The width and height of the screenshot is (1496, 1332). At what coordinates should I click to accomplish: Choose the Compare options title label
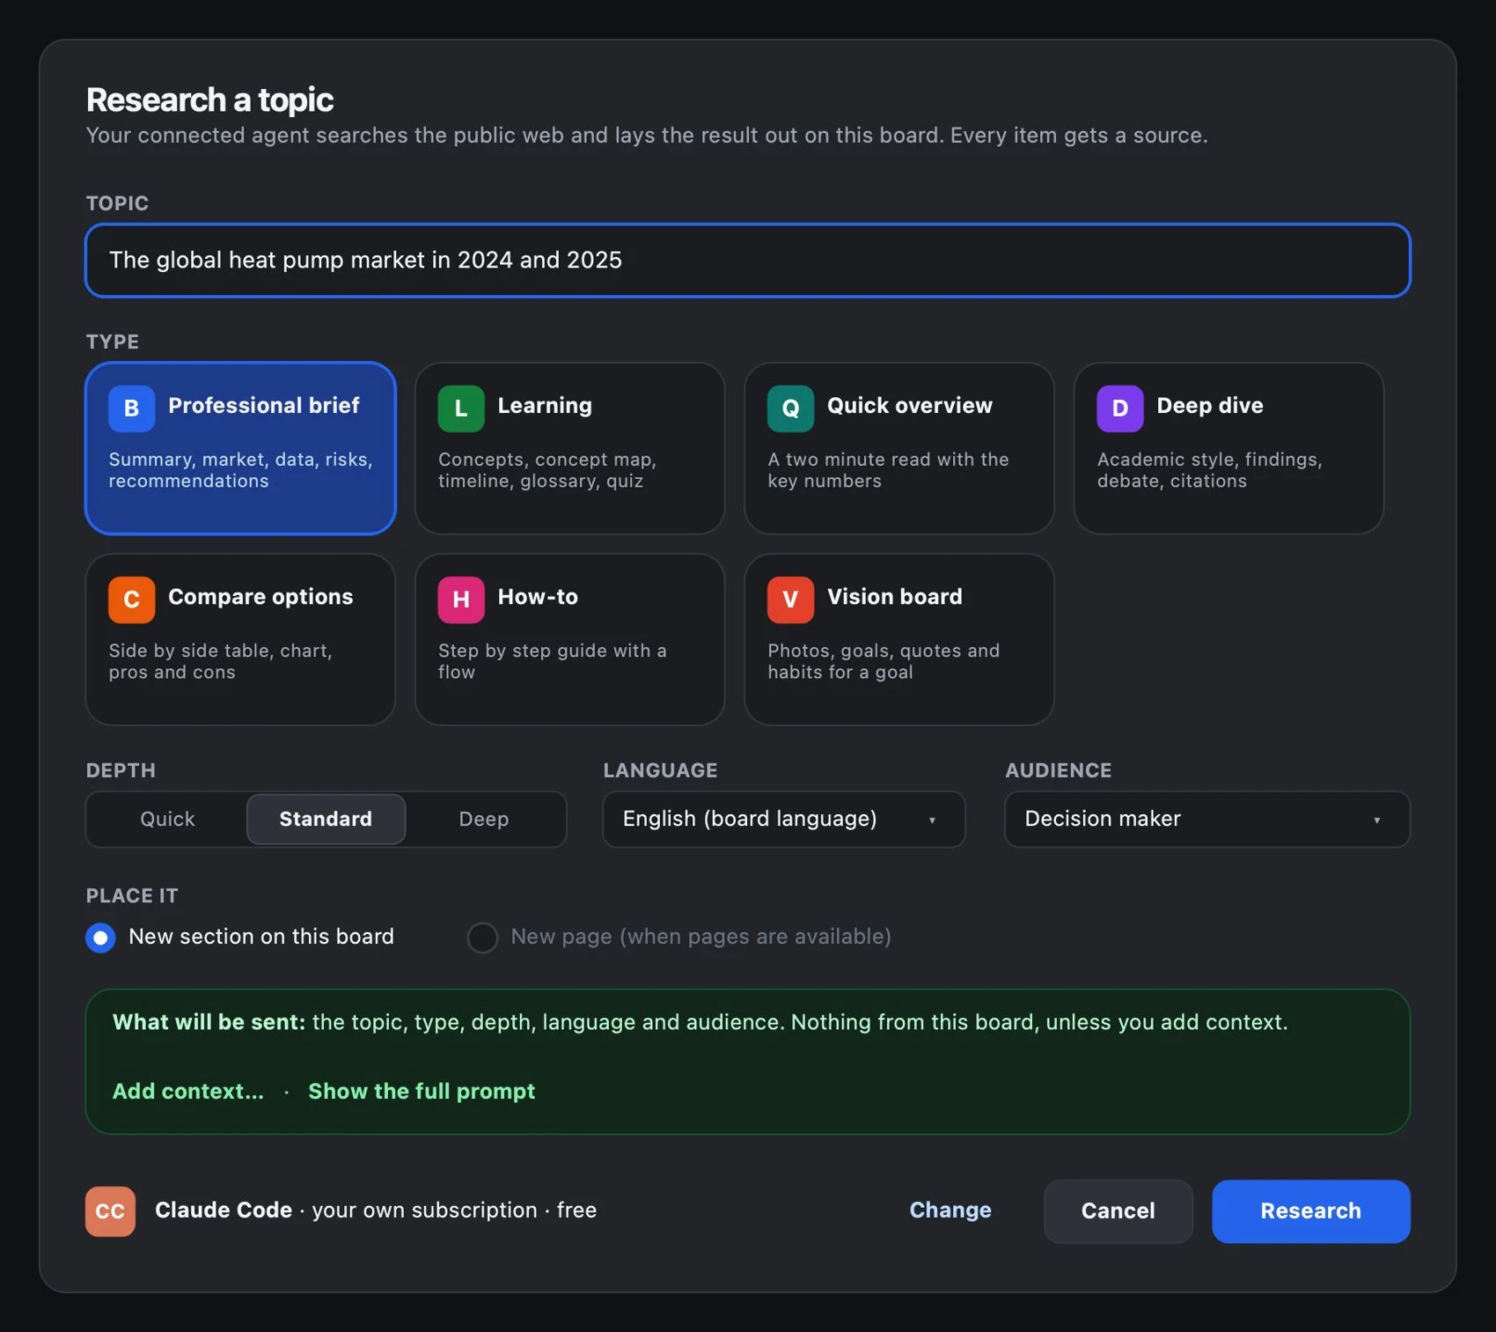pos(260,596)
